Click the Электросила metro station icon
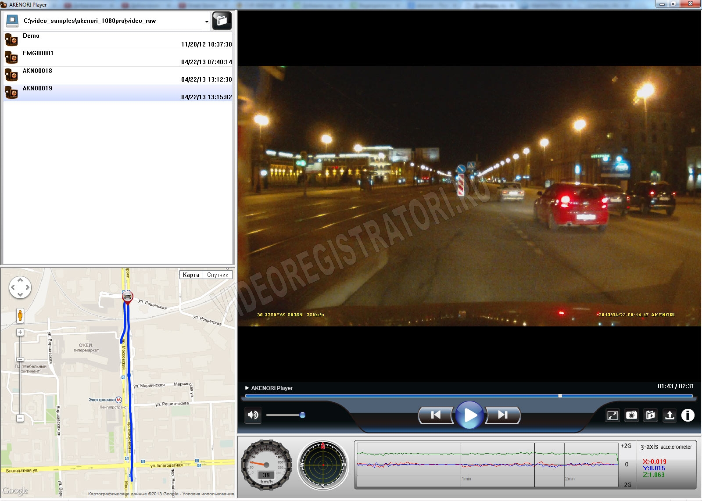This screenshot has height=501, width=702. point(118,400)
